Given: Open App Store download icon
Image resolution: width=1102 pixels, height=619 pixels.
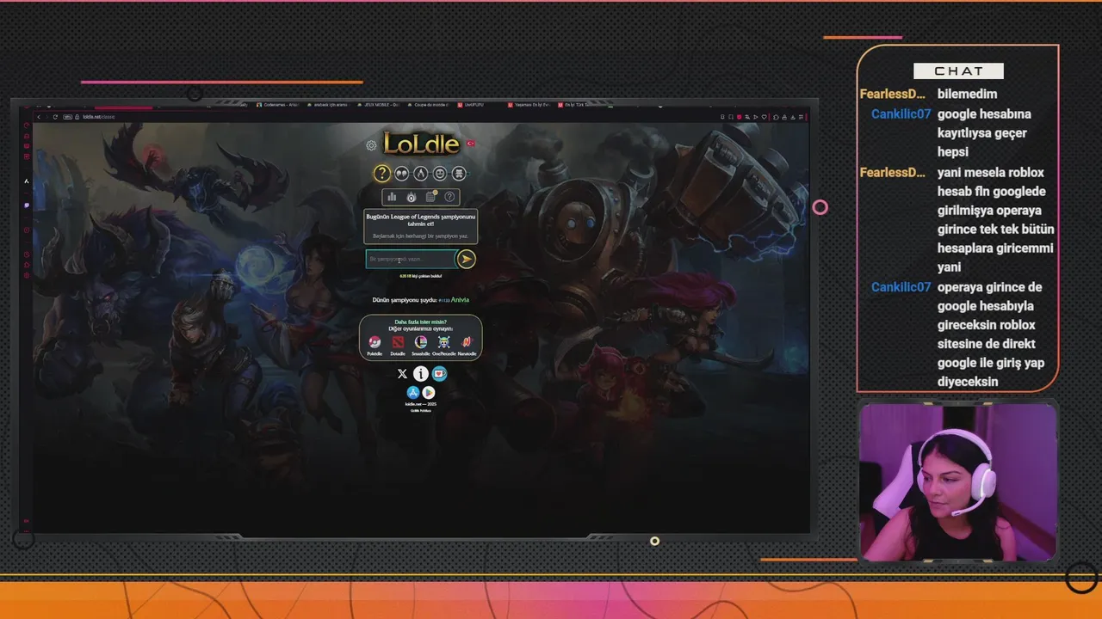Looking at the screenshot, I should pos(412,393).
